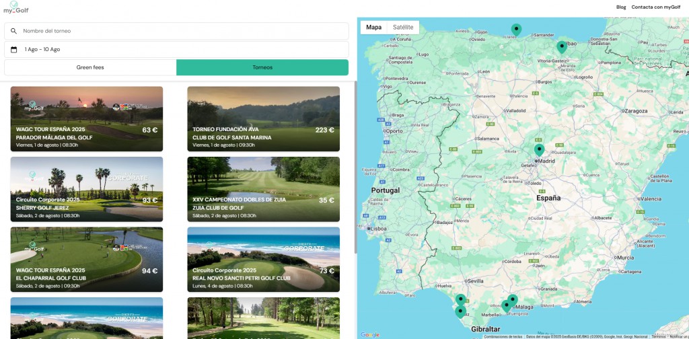Click the tournament list scrollbar
Image resolution: width=689 pixels, height=339 pixels.
[355, 167]
